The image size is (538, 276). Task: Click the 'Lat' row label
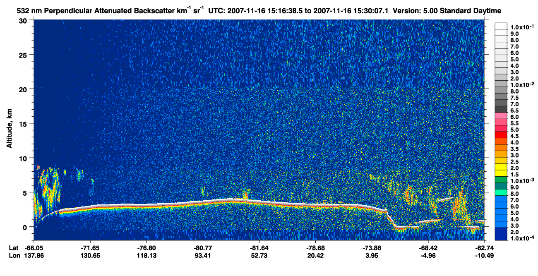click(14, 247)
